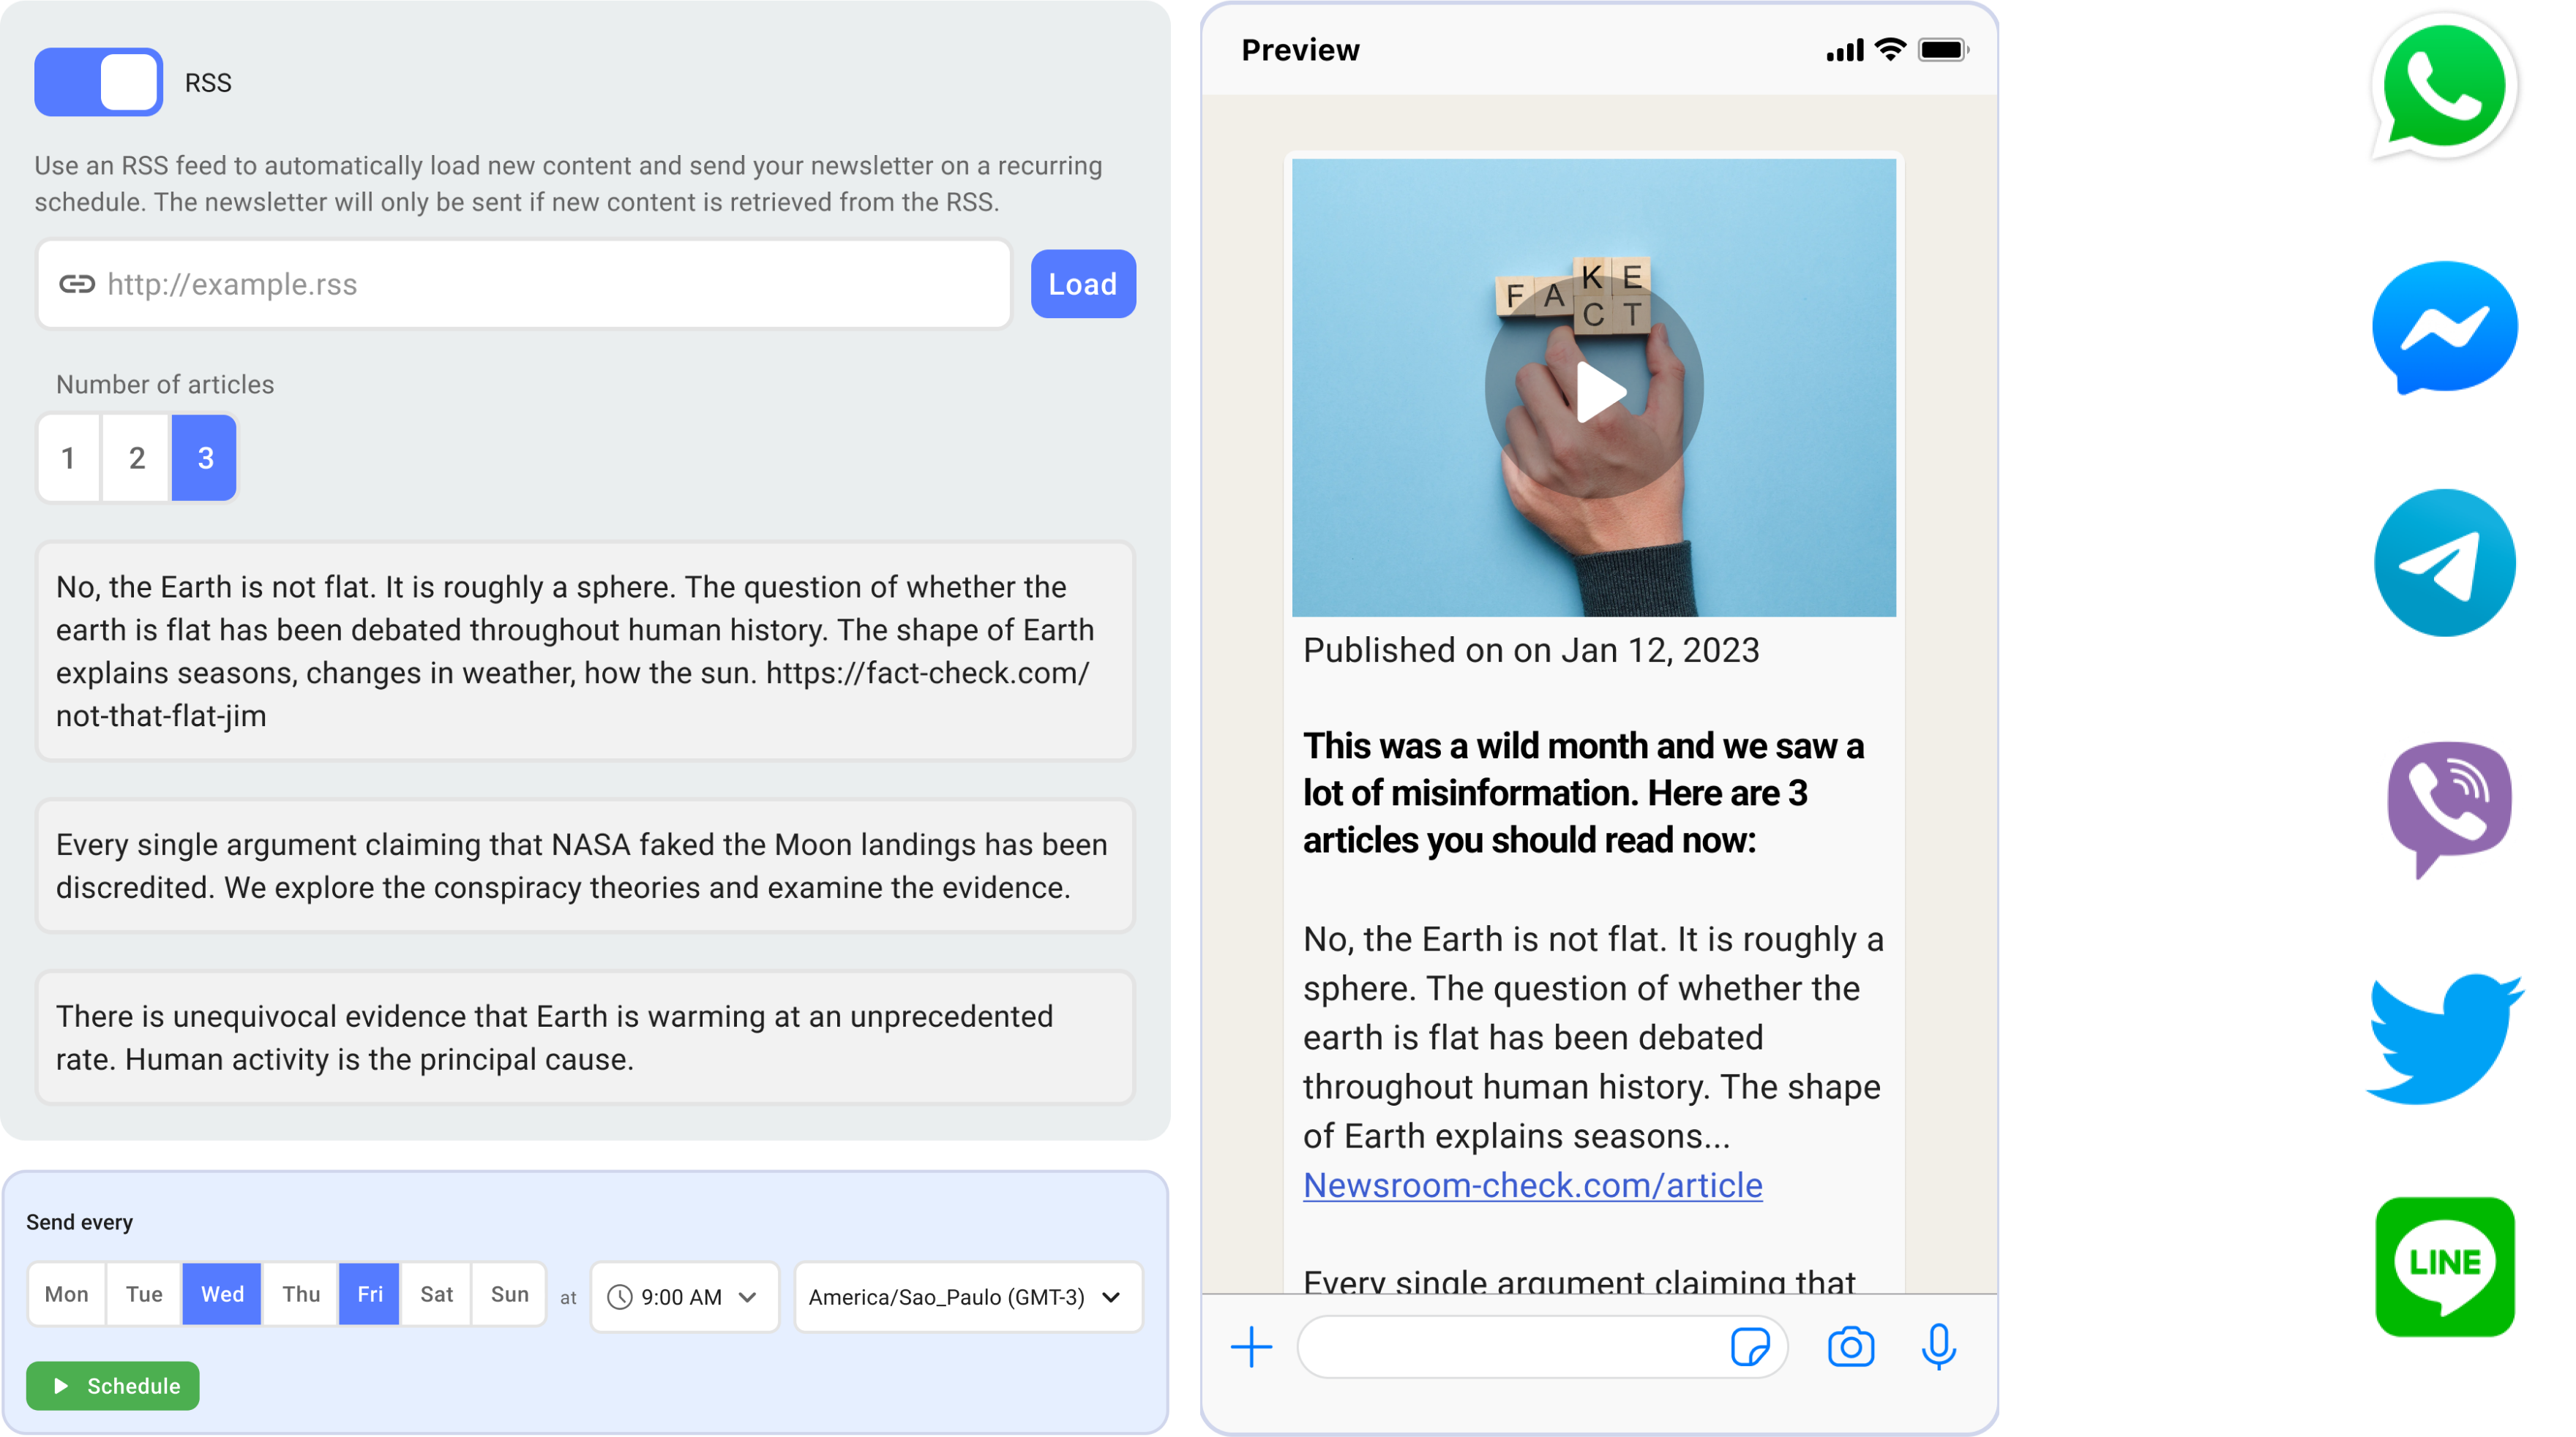2576x1437 pixels.
Task: Set number of articles to 2
Action: coord(137,458)
